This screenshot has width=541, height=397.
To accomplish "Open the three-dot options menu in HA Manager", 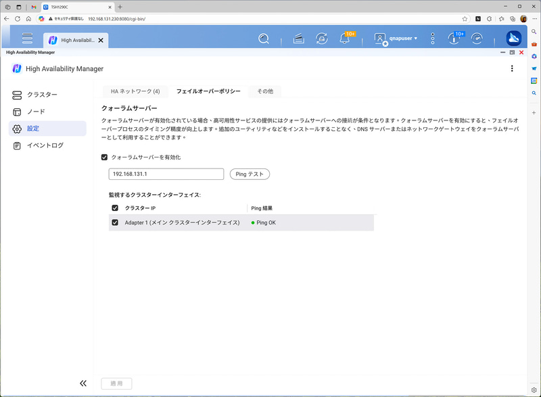I will (x=512, y=68).
